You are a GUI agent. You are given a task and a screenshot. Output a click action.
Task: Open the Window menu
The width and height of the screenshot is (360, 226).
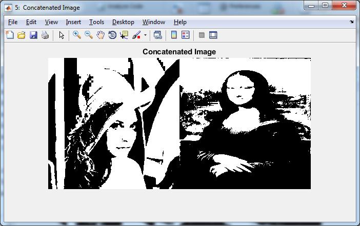pyautogui.click(x=154, y=22)
